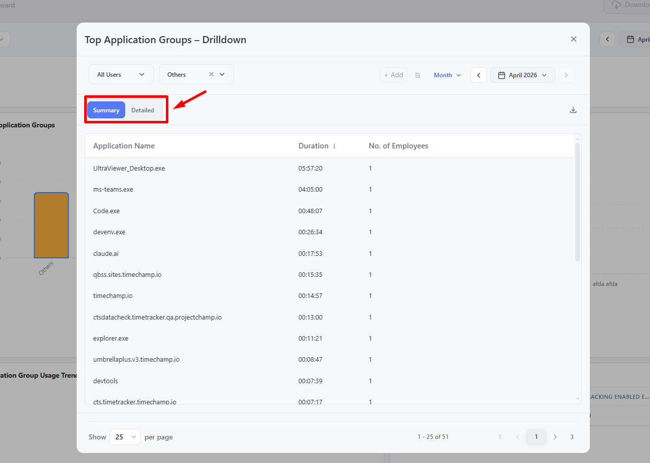
Task: Close the Top Application Groups drilldown dialog
Action: [x=574, y=39]
